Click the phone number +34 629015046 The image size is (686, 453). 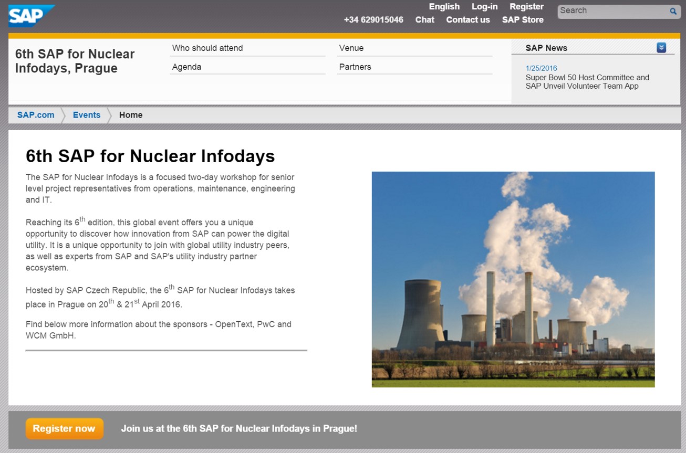tap(373, 20)
